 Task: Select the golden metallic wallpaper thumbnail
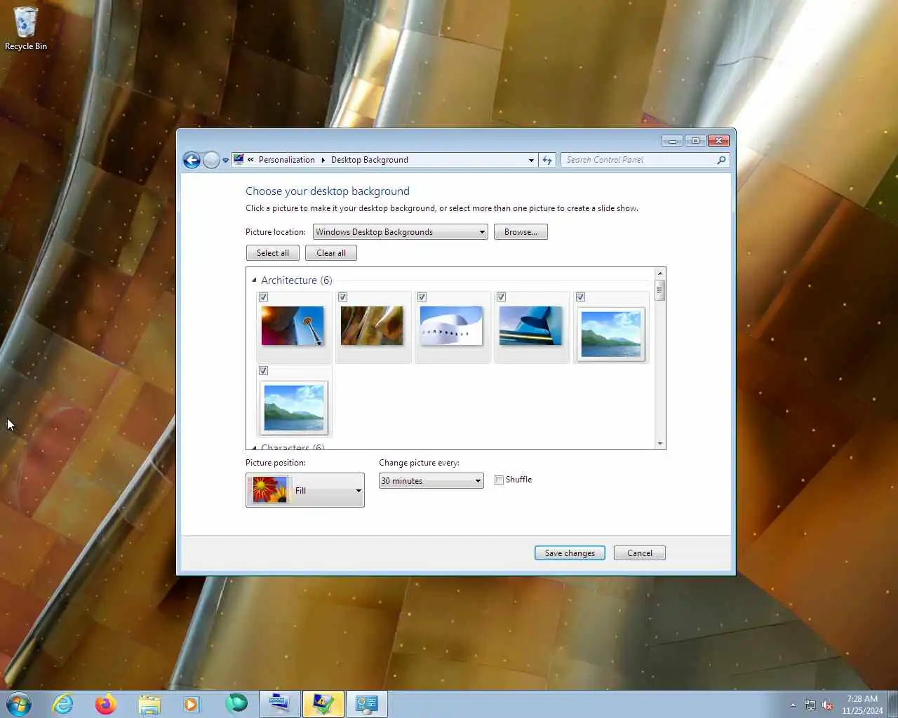(x=372, y=326)
